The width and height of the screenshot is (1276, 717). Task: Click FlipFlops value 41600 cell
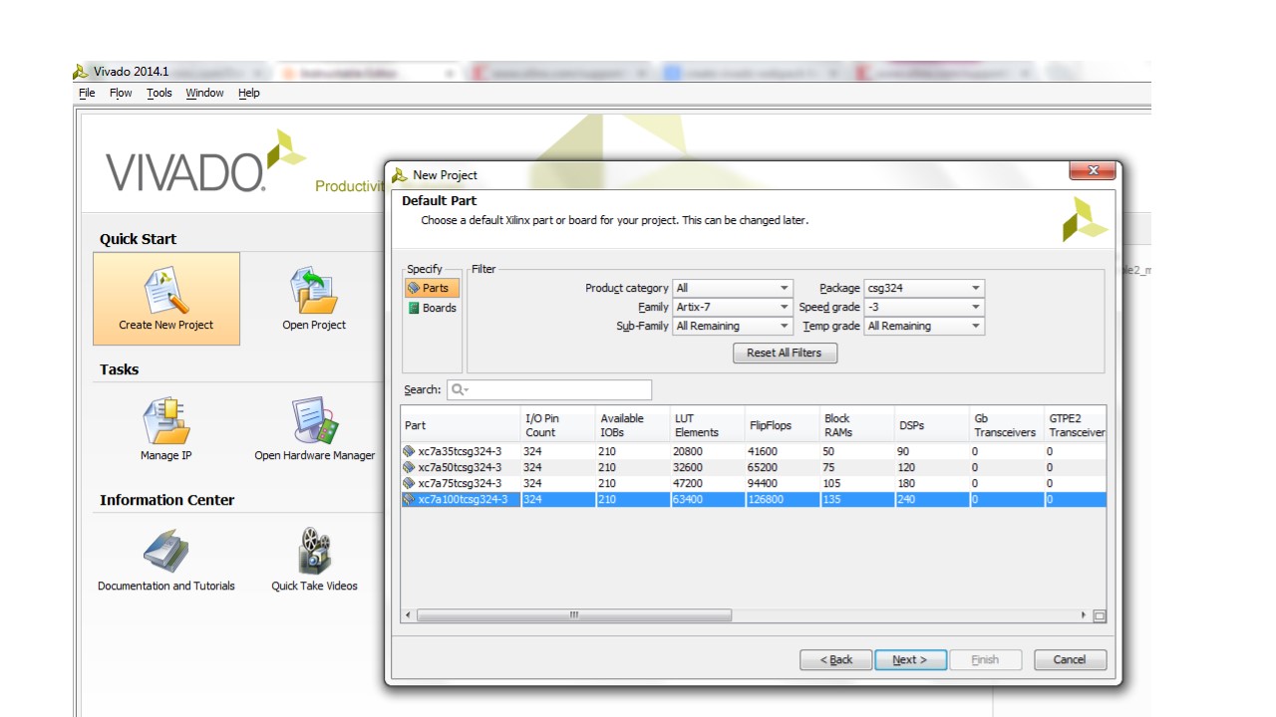coord(782,451)
